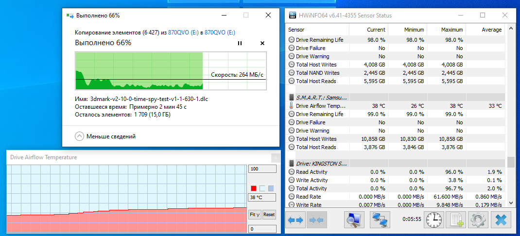Viewport: 520px width, 236px height.
Task: Click the Maximum column header
Action: 446,30
